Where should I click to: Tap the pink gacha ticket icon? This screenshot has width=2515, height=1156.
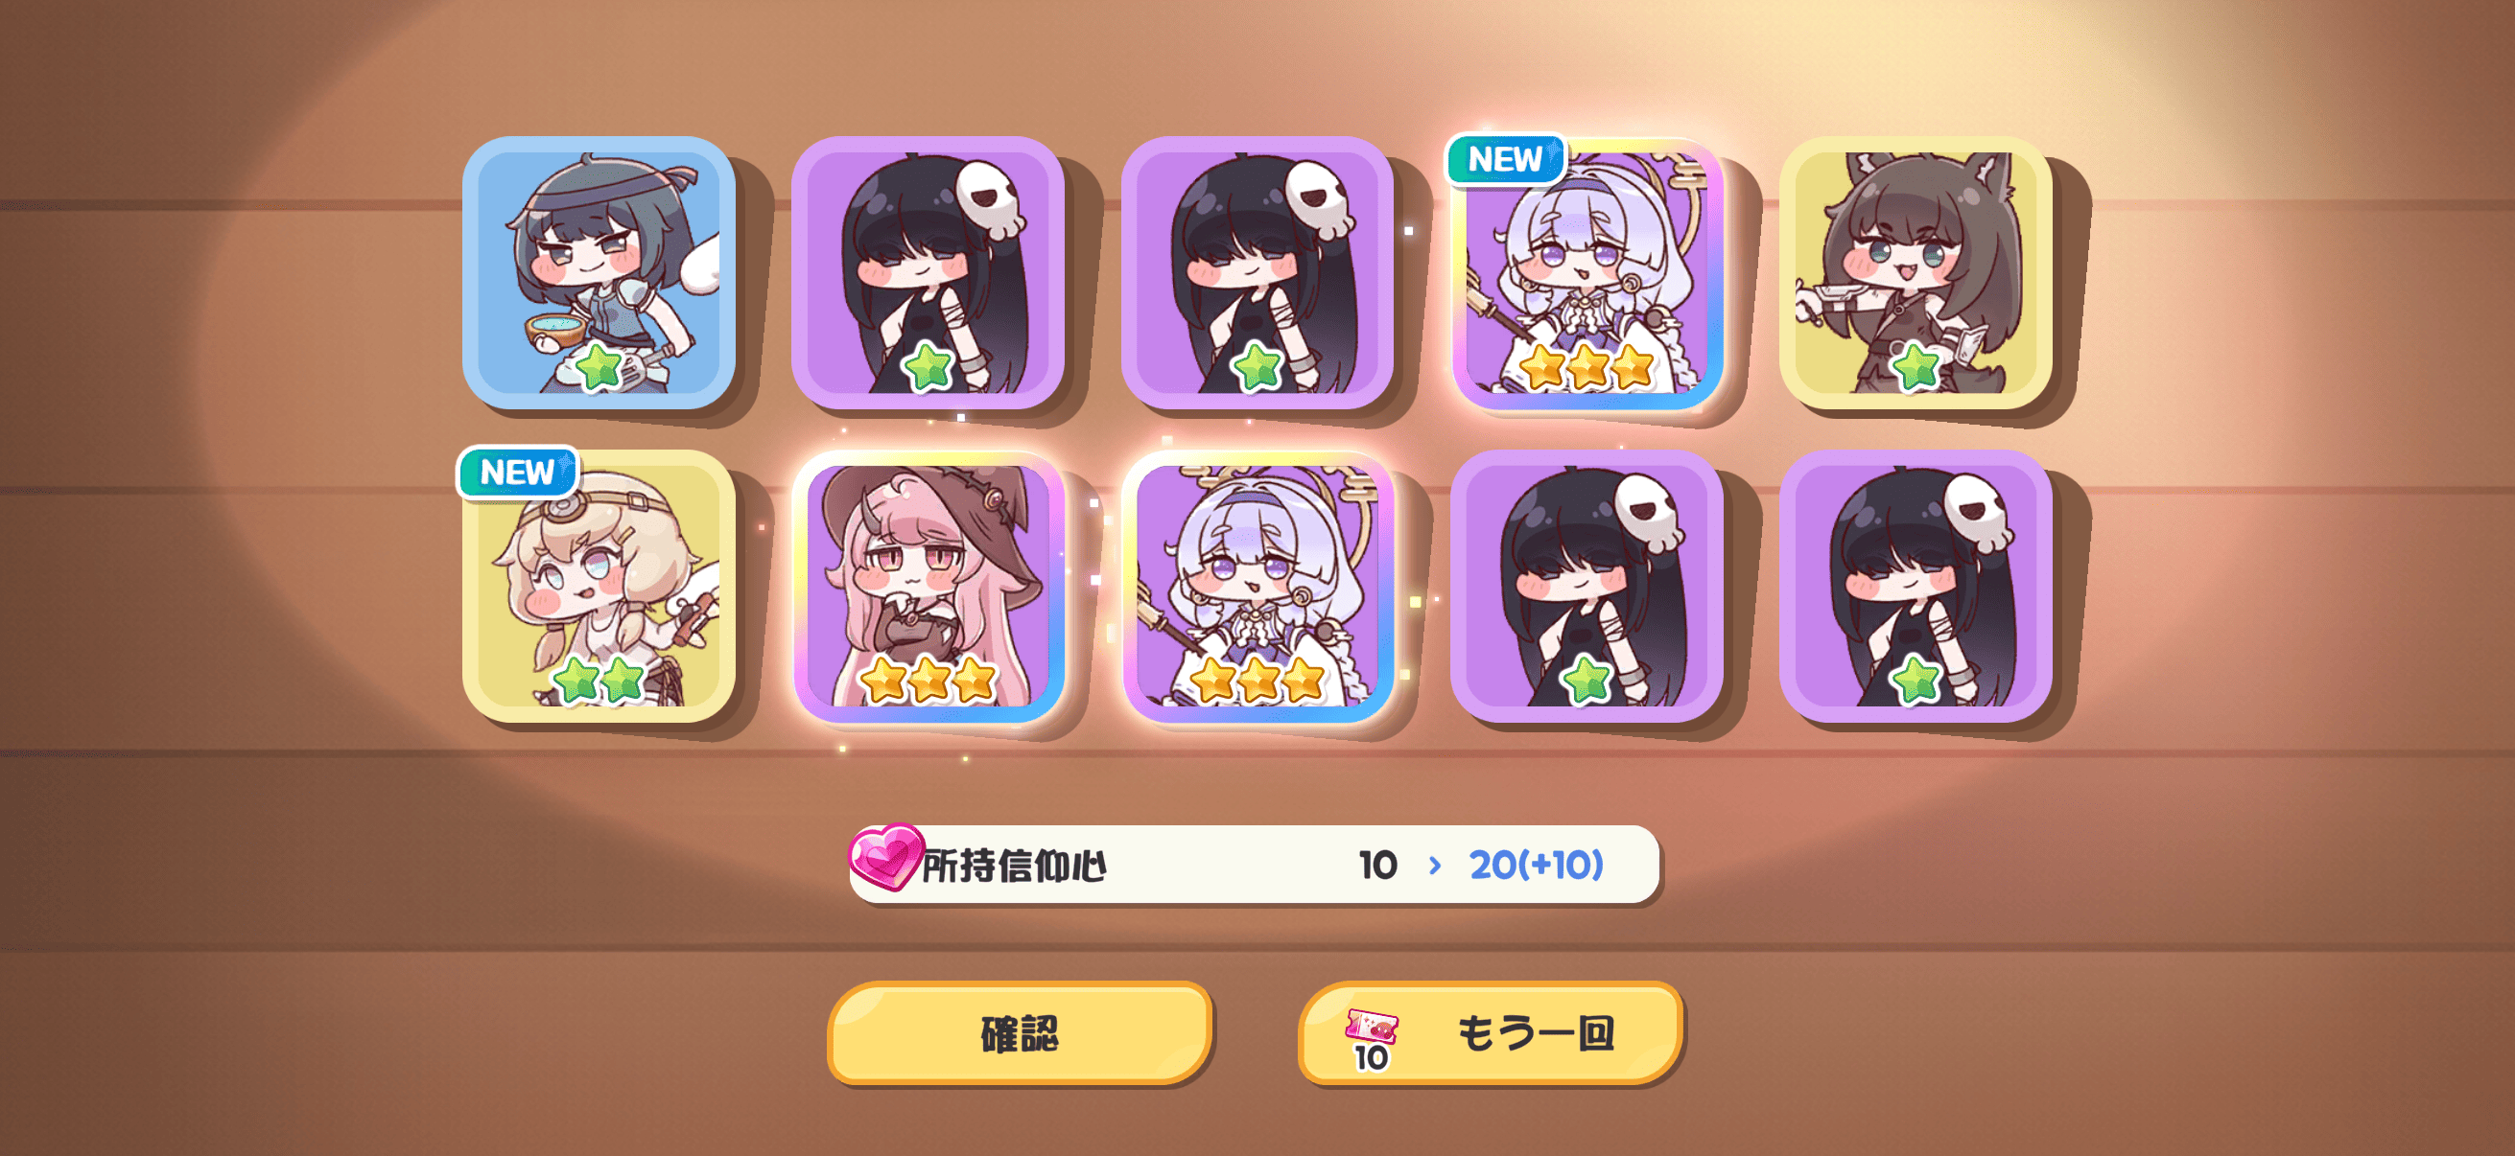tap(1372, 1027)
